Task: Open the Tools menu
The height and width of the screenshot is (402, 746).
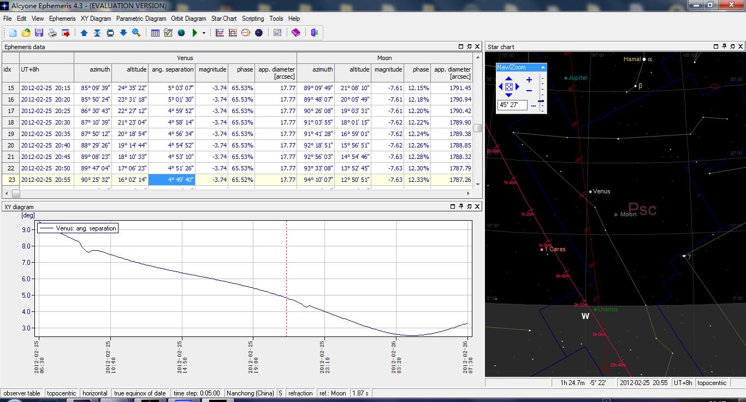Action: pyautogui.click(x=276, y=19)
